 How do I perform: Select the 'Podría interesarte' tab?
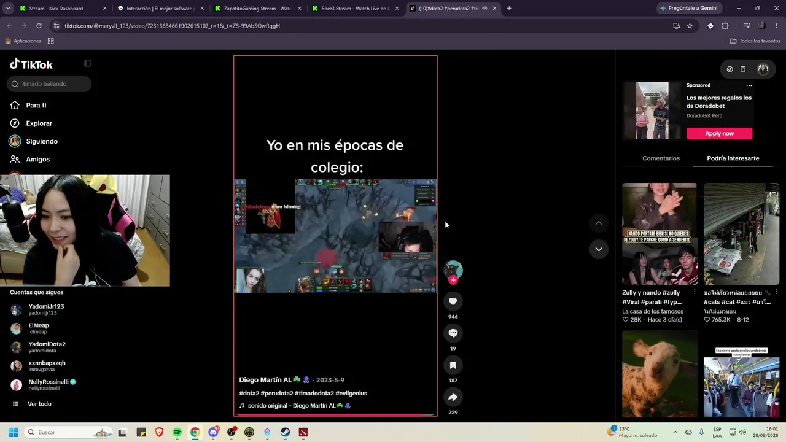[733, 158]
